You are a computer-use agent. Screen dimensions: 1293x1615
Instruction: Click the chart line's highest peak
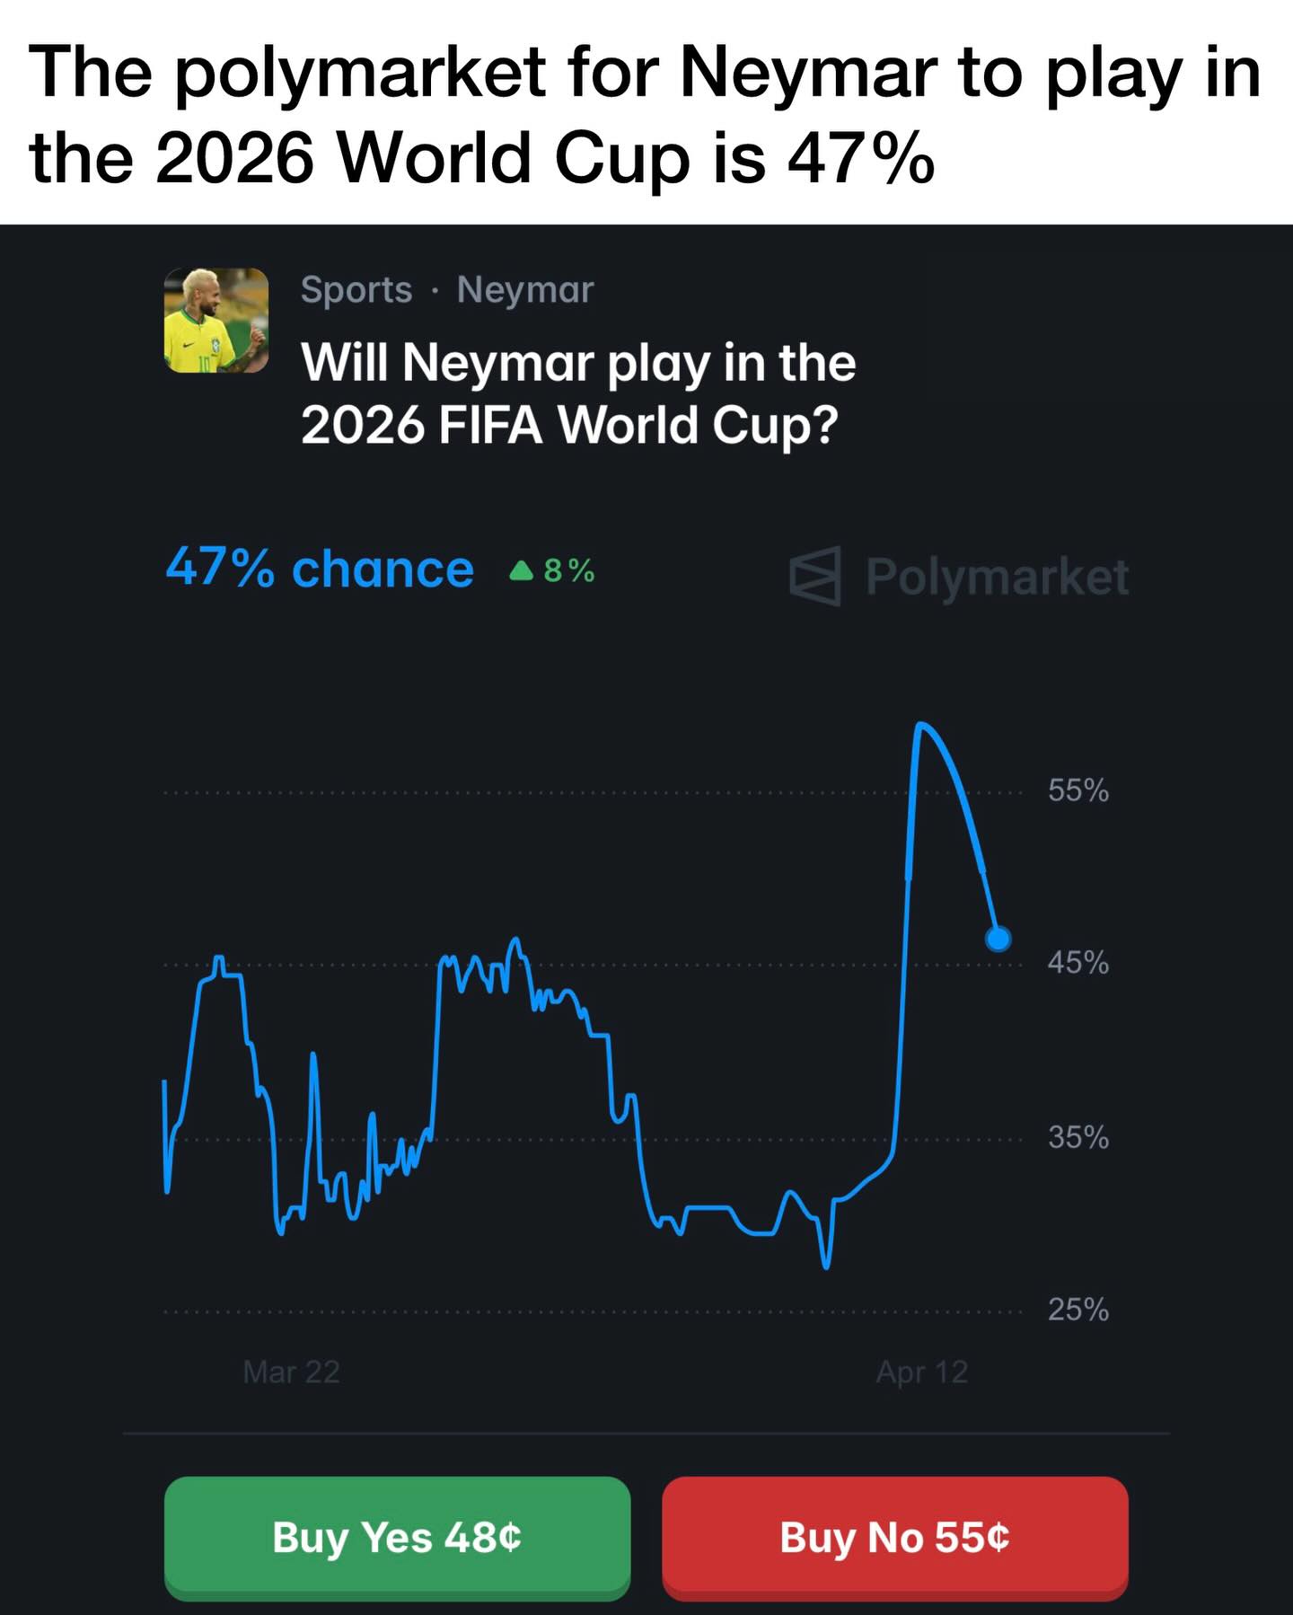point(920,724)
